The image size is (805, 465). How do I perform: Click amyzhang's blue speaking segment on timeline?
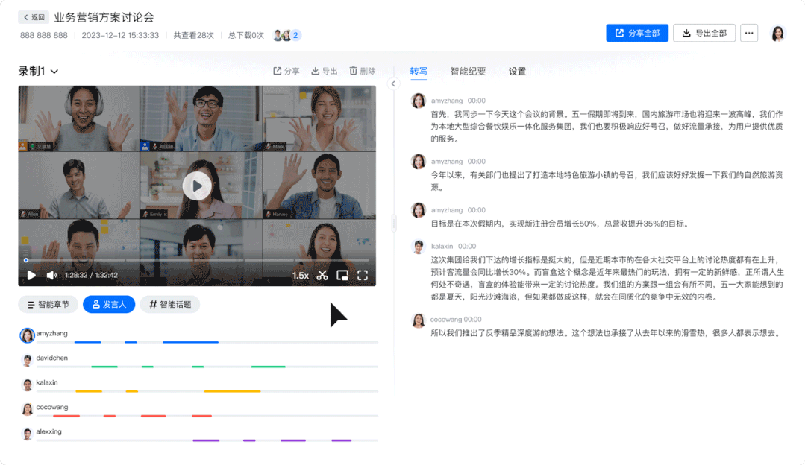[190, 342]
